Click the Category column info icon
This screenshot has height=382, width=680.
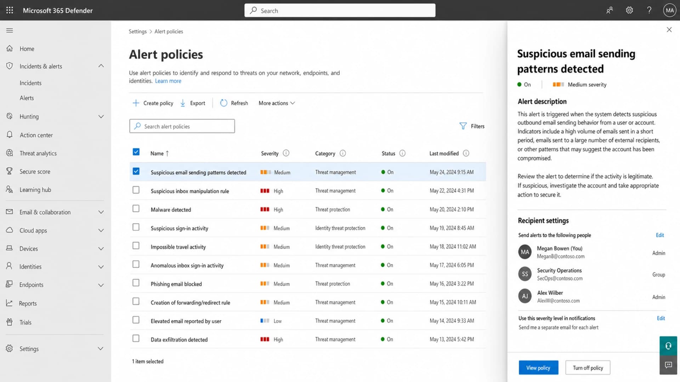click(x=342, y=153)
